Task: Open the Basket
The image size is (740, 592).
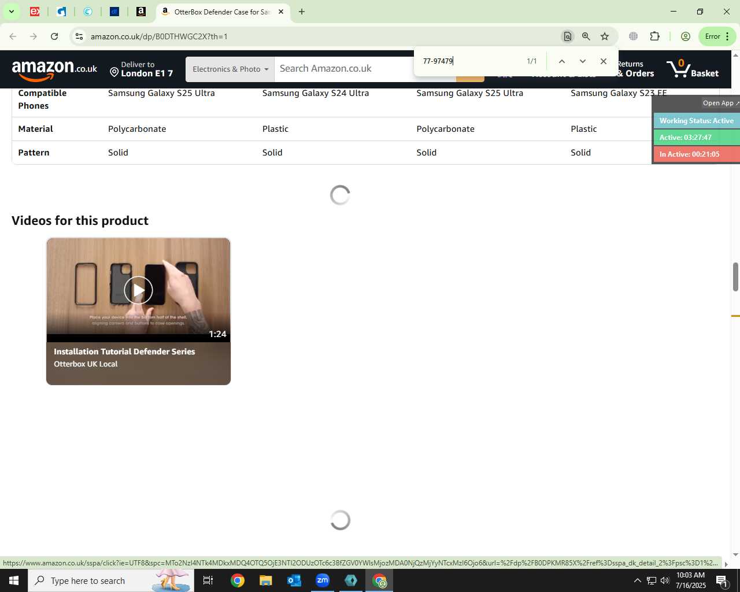Action: coord(693,69)
